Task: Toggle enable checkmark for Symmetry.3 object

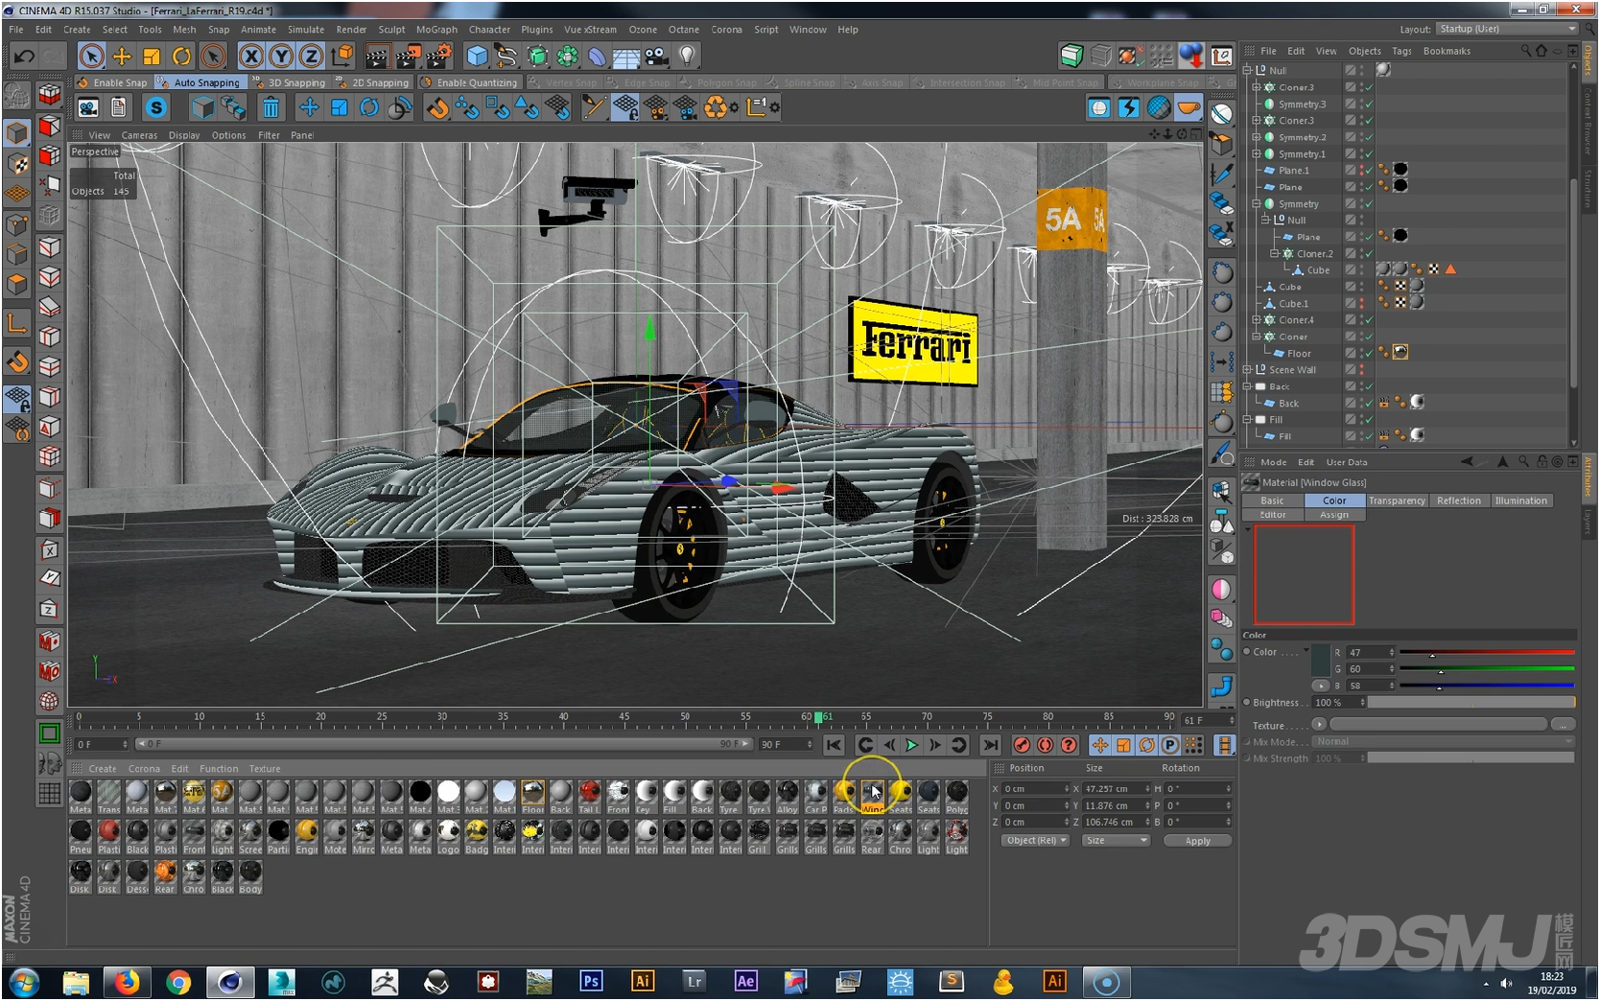Action: click(1369, 104)
